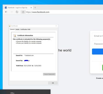This screenshot has width=103, height=94.
Task: Focus the Email or Phone field
Action: point(98,36)
